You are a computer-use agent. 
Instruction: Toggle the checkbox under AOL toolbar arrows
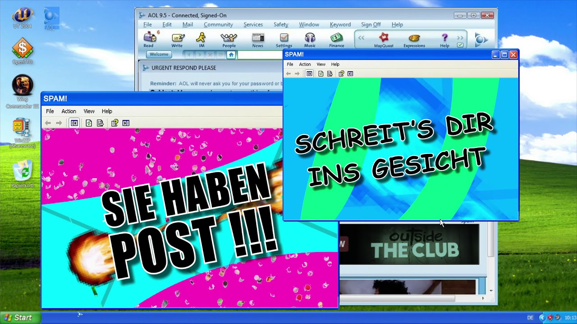pyautogui.click(x=460, y=45)
